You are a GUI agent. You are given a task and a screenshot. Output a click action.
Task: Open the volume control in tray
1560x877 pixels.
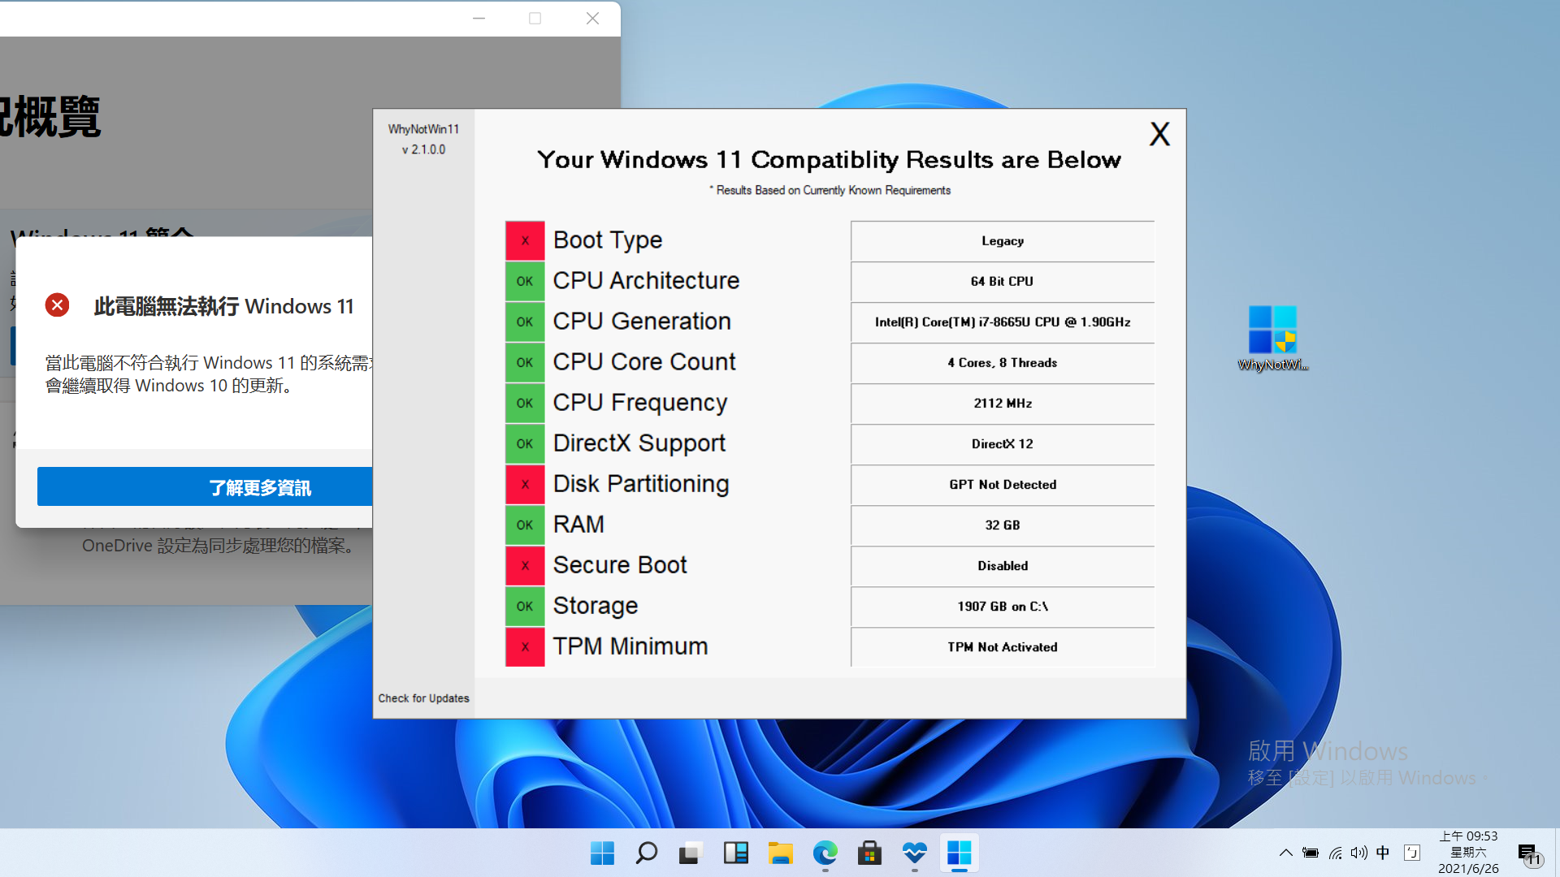point(1358,853)
